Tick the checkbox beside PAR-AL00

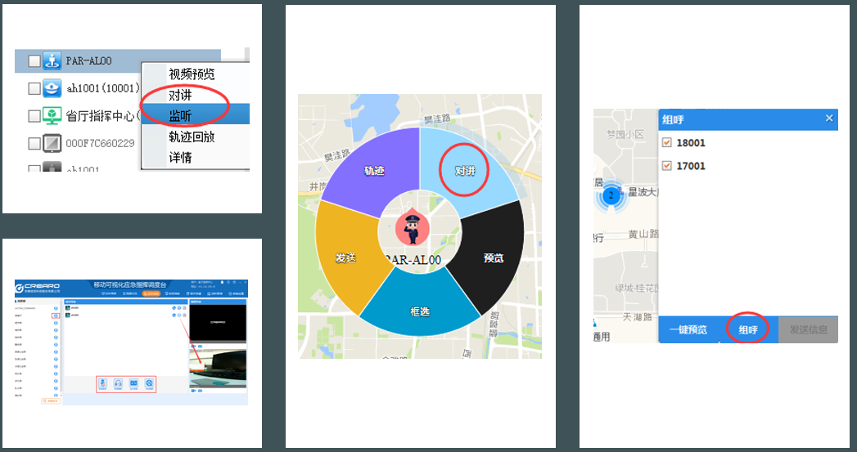(34, 61)
